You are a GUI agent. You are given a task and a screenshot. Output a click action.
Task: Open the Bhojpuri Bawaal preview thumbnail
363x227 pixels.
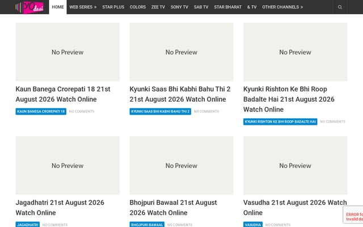pyautogui.click(x=181, y=165)
